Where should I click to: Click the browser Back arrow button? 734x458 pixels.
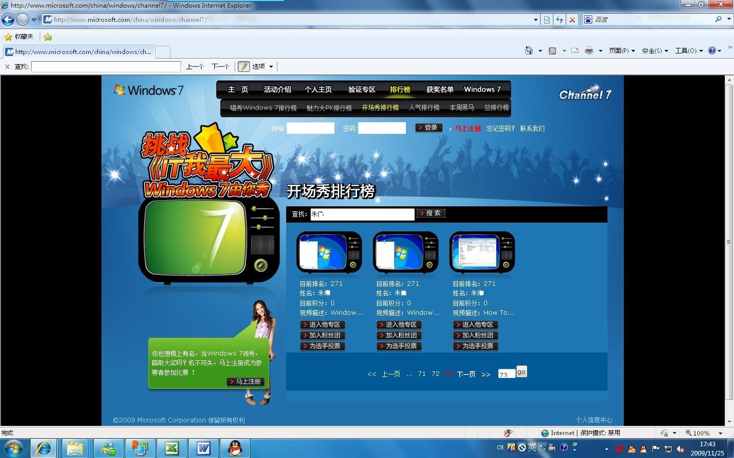[x=8, y=20]
